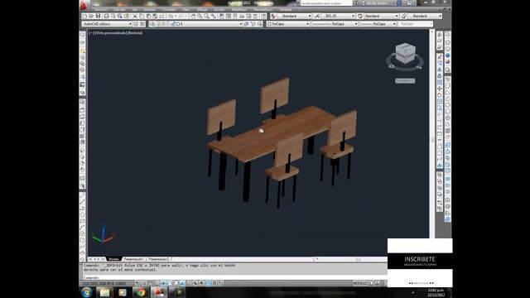Open the Dibujo menu

(x=202, y=9)
